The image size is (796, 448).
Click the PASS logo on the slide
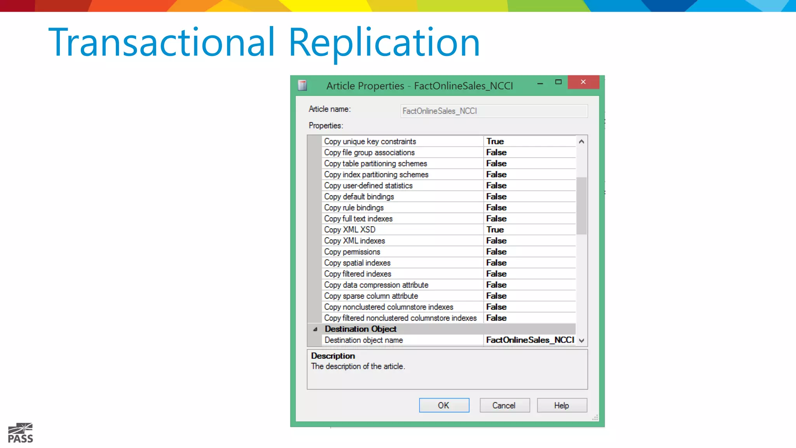[x=21, y=433]
